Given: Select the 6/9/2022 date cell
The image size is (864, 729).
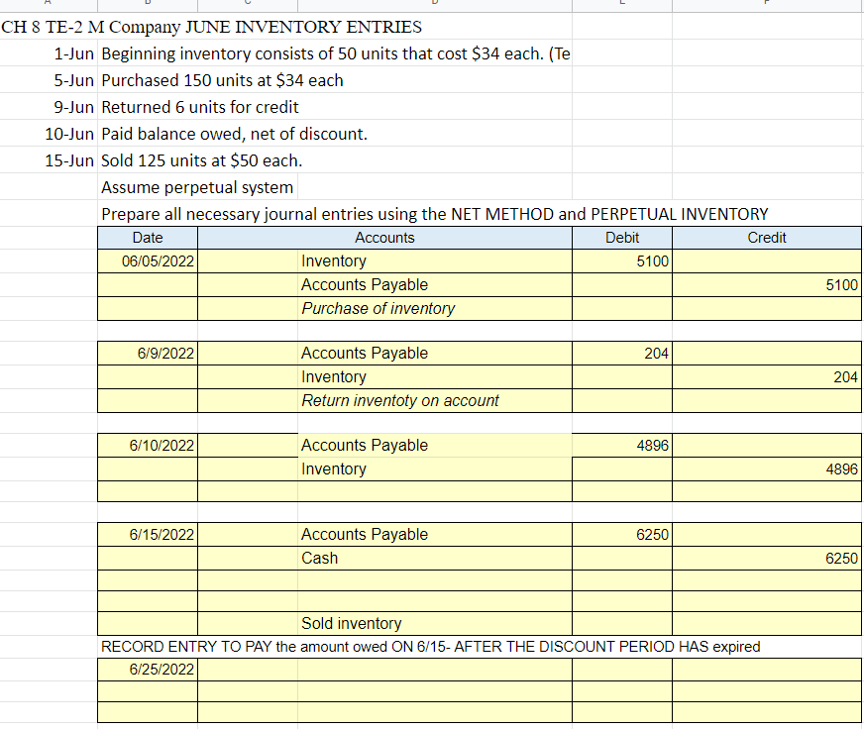Looking at the screenshot, I should [x=147, y=353].
